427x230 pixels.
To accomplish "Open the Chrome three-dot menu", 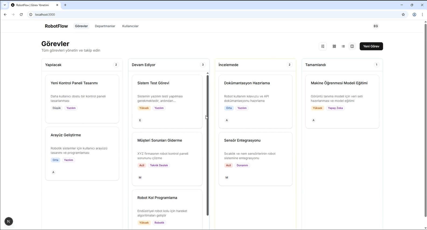I will (422, 15).
